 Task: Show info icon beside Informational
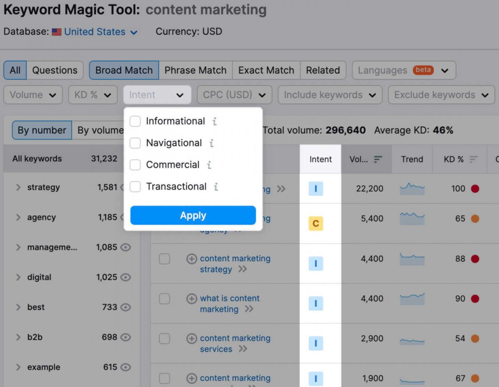pyautogui.click(x=214, y=121)
